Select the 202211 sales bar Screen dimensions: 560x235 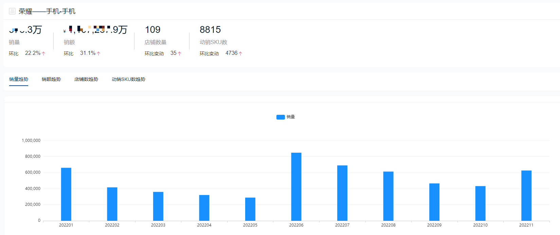coord(526,195)
